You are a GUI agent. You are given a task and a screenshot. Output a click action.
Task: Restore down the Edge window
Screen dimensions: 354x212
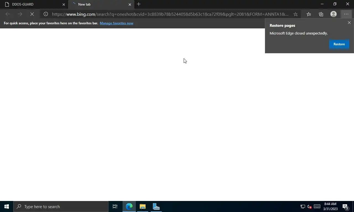[335, 4]
